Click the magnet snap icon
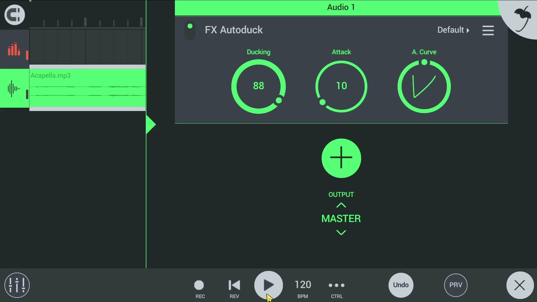Viewport: 537px width, 302px height. pyautogui.click(x=15, y=15)
